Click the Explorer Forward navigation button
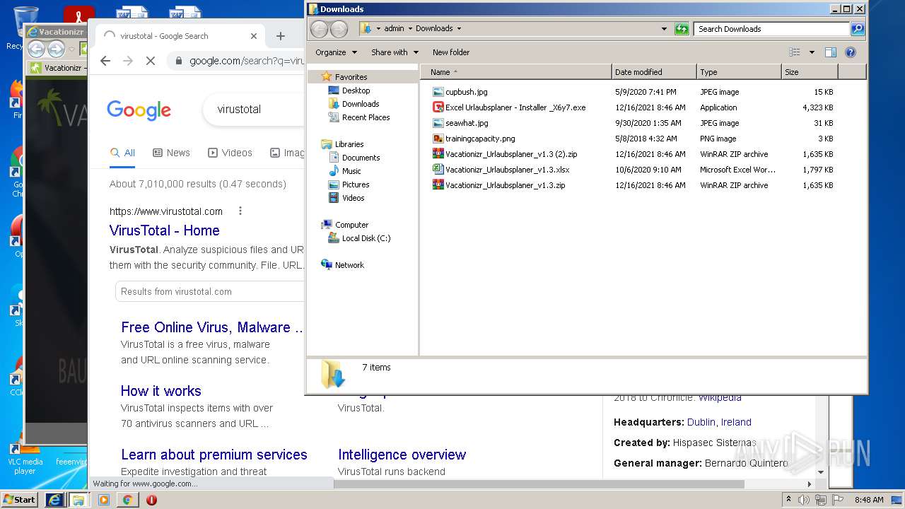The width and height of the screenshot is (905, 509). click(x=339, y=29)
